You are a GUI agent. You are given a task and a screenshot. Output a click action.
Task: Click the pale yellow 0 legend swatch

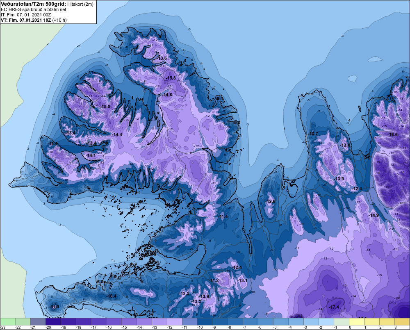point(356,321)
